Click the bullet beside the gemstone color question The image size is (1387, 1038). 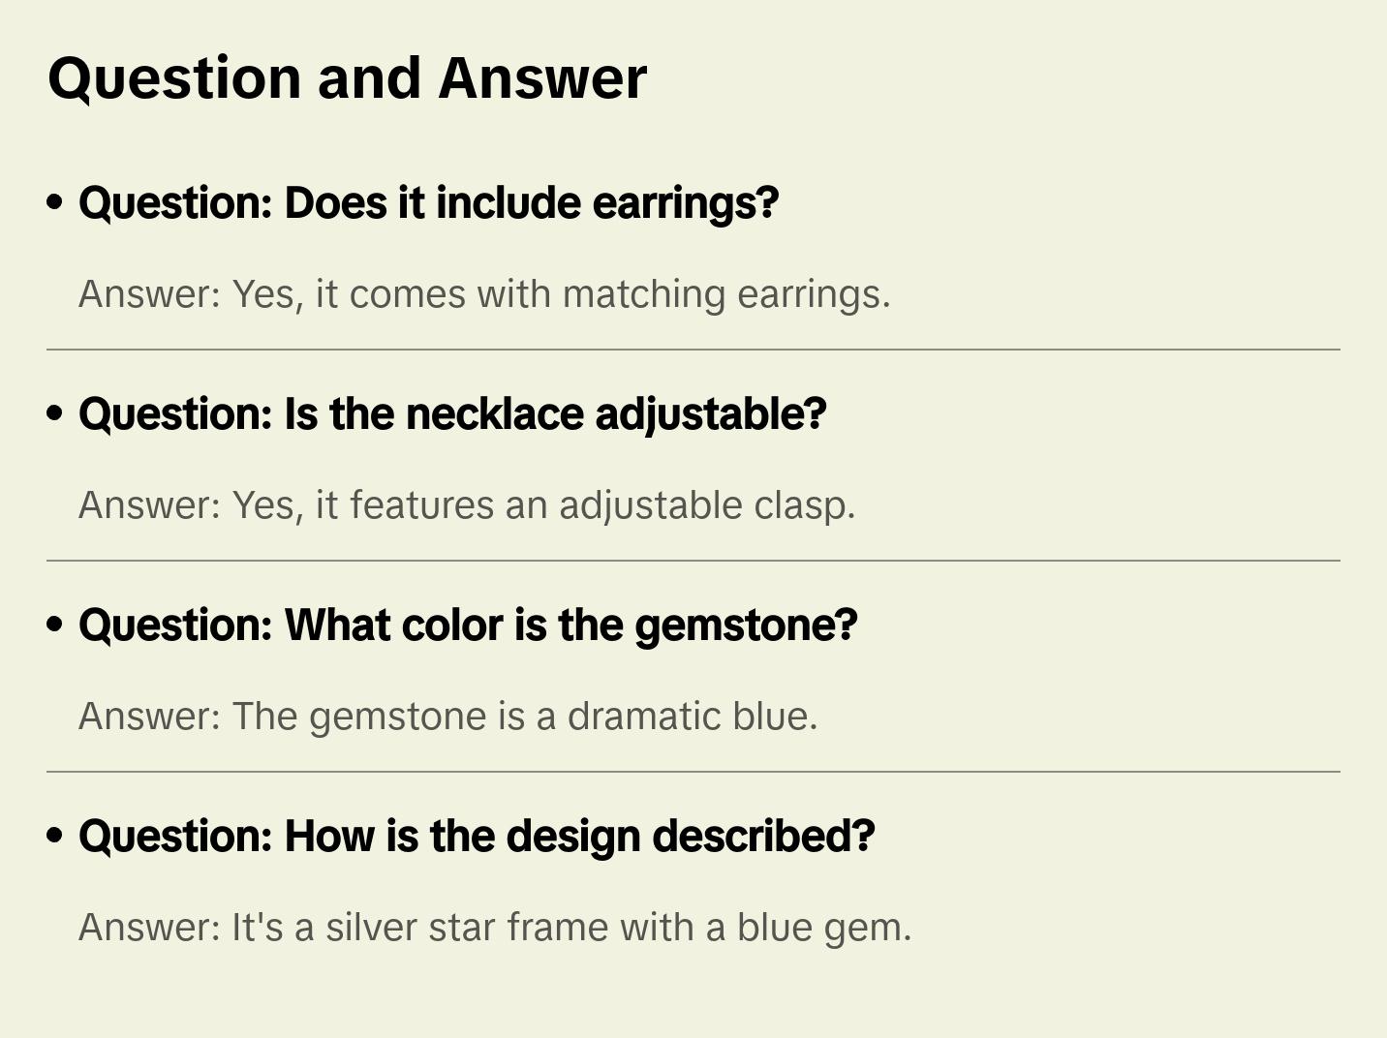point(55,625)
